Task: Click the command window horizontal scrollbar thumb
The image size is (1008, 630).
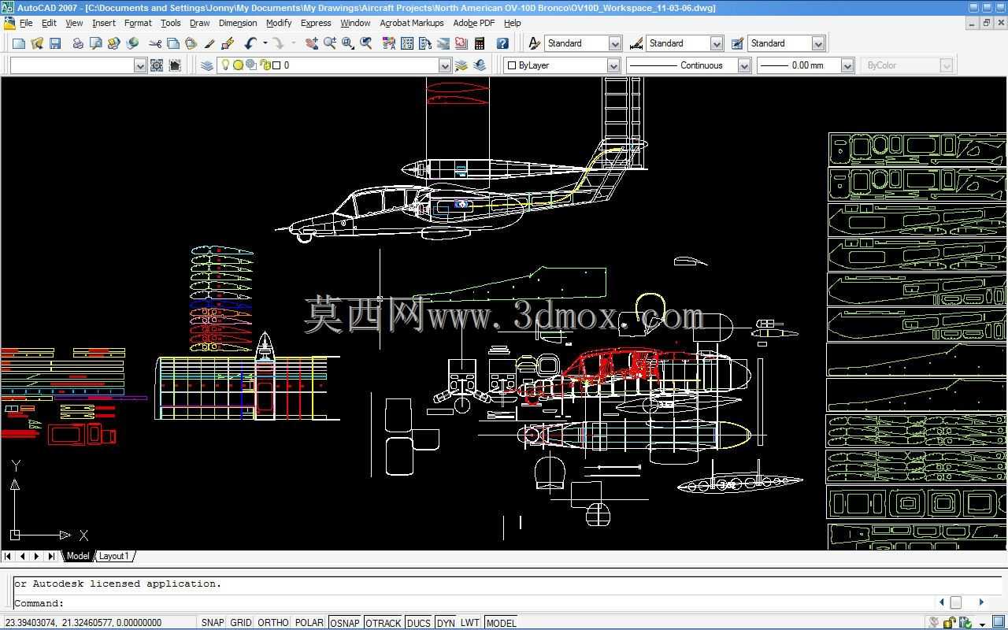Action: pos(956,602)
